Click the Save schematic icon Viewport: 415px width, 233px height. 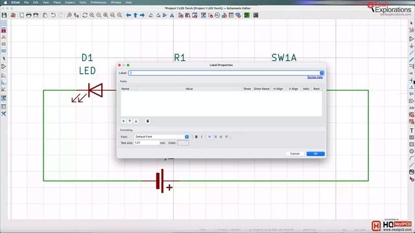click(x=5, y=16)
